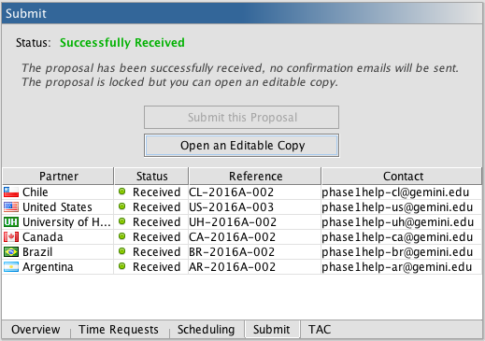Click green status dot for Chile

[x=122, y=192]
